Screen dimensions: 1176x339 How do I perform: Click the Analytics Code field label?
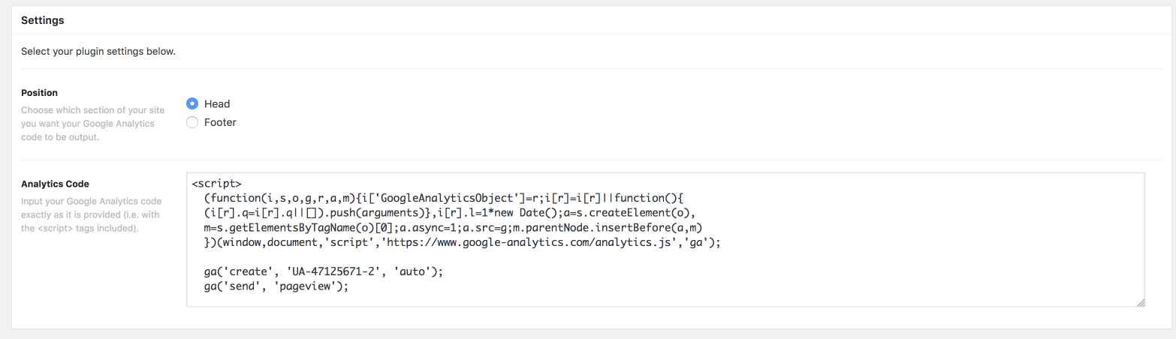point(55,184)
